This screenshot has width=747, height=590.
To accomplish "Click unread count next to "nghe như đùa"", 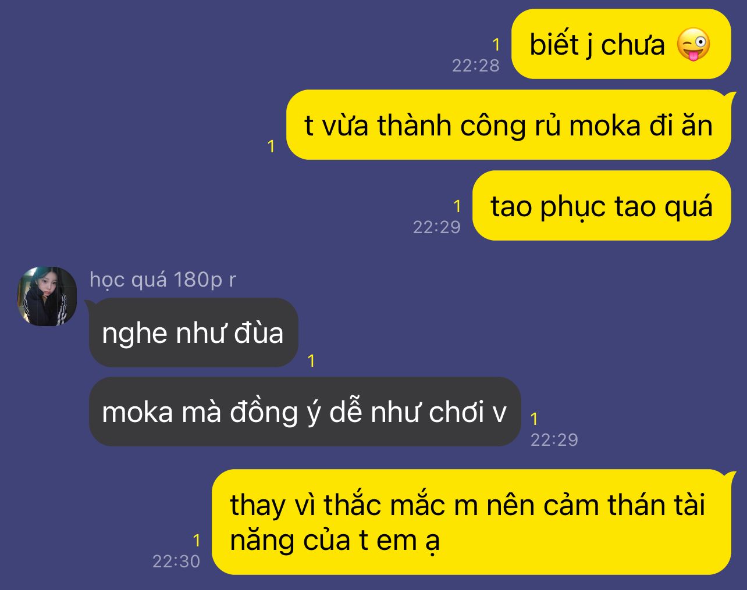I will point(311,361).
